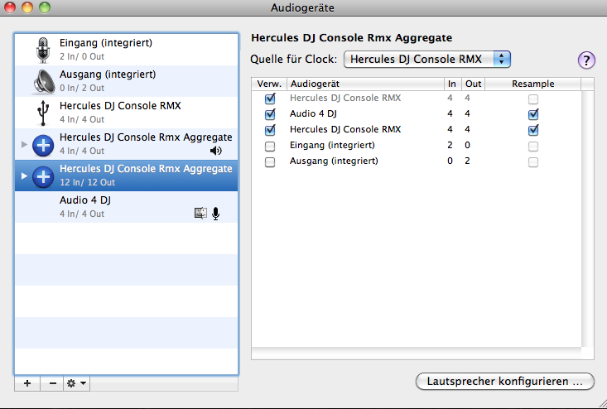Click the In column header

[x=453, y=84]
